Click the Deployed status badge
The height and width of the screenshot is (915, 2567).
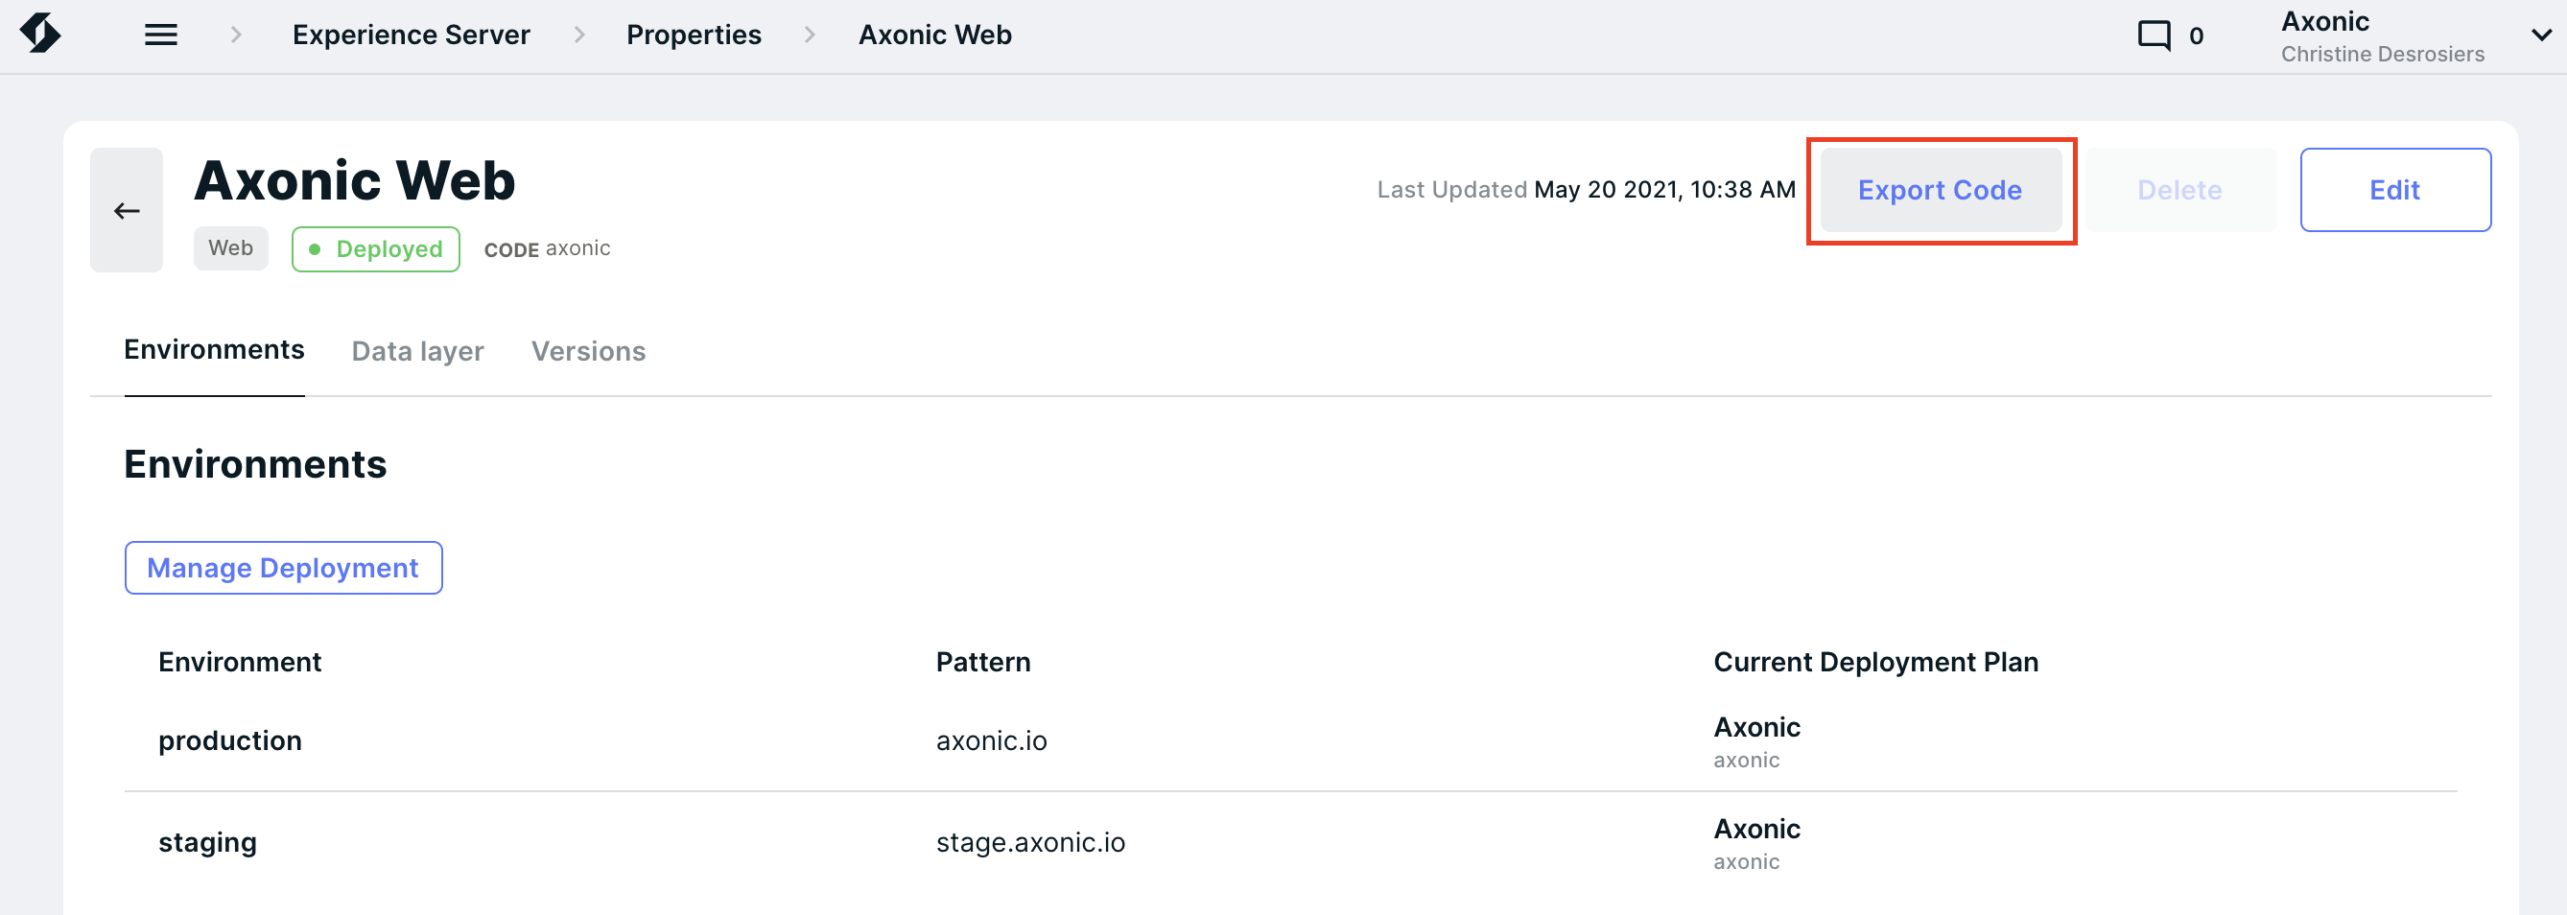point(376,249)
